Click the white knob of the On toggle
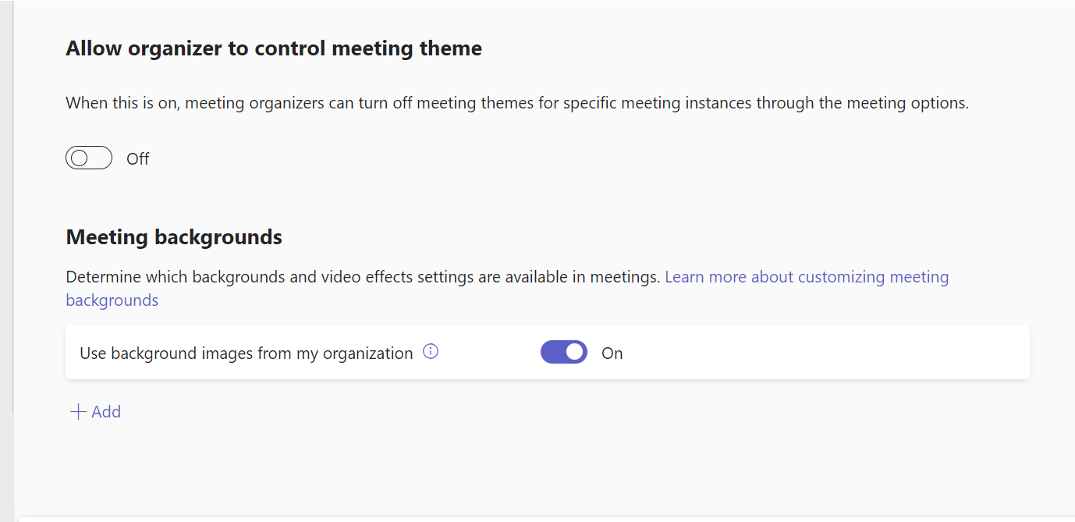The height and width of the screenshot is (522, 1075). coord(575,353)
